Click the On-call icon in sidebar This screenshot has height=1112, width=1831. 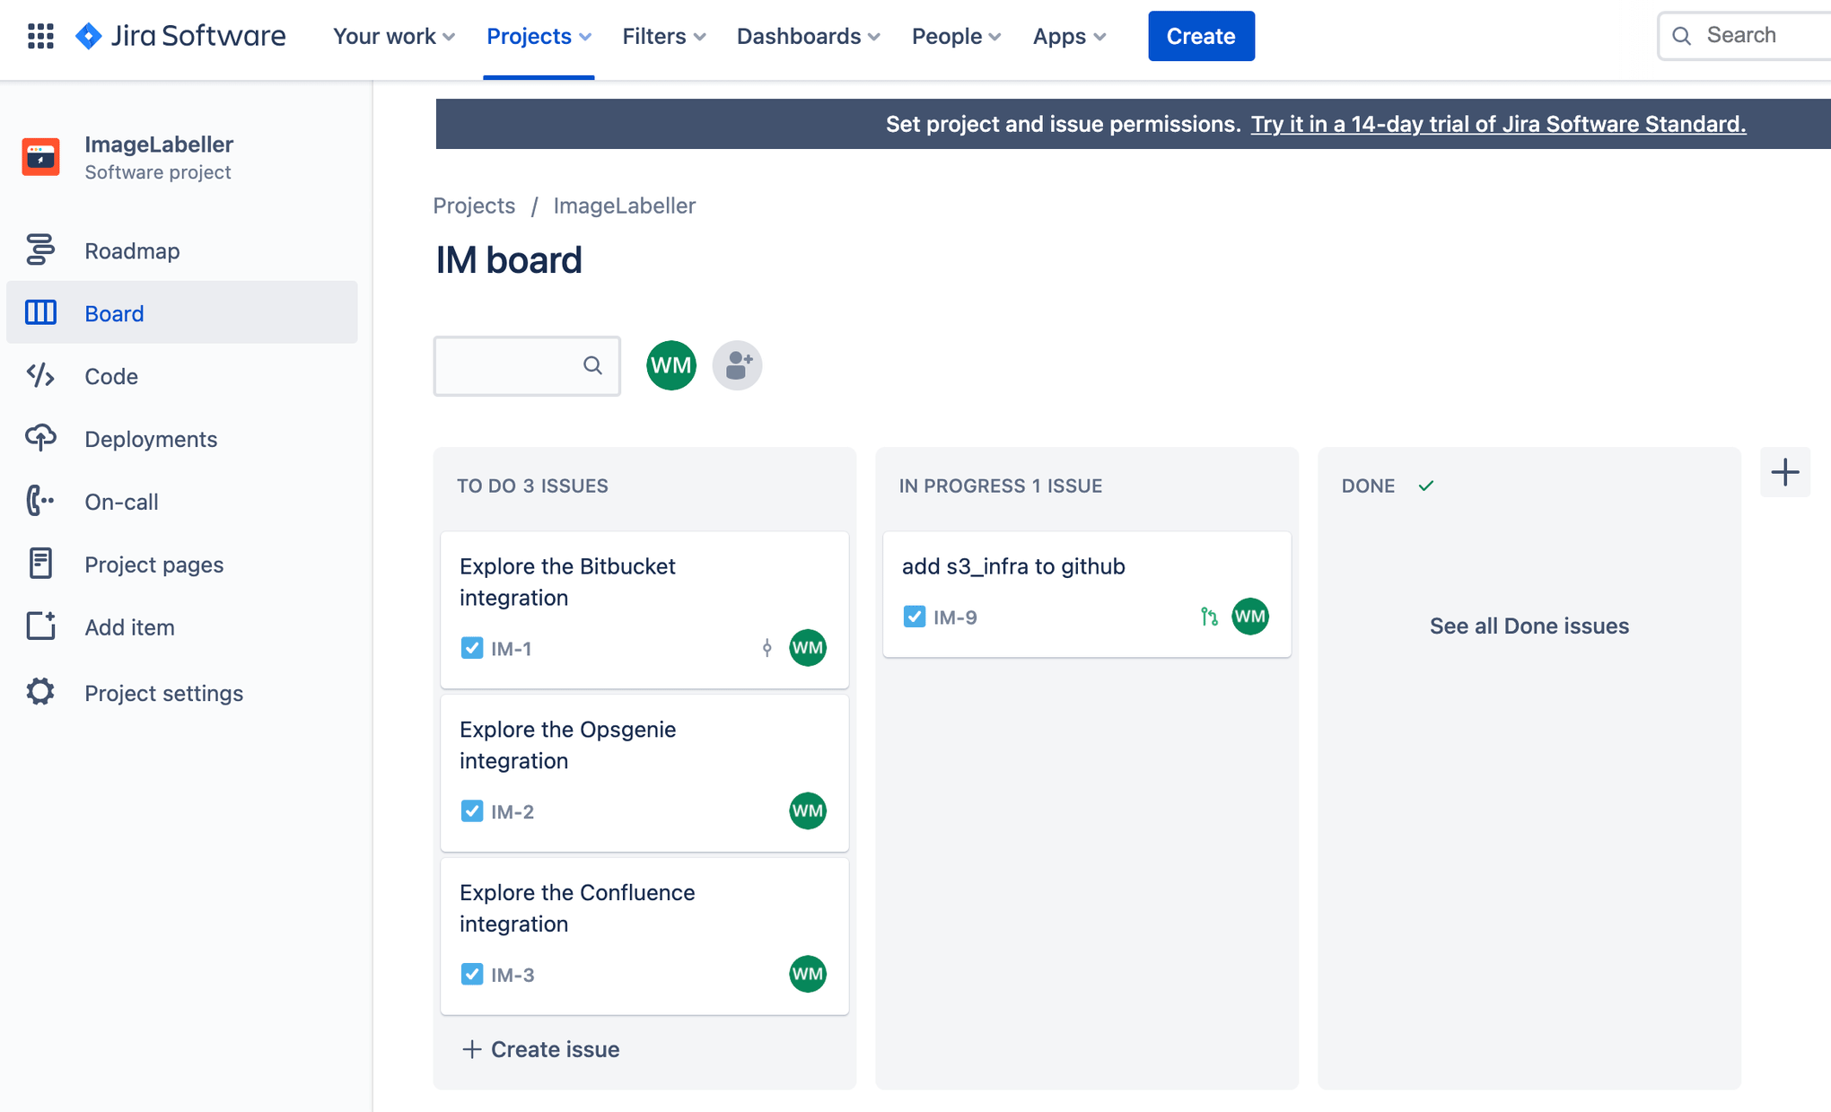(x=39, y=501)
